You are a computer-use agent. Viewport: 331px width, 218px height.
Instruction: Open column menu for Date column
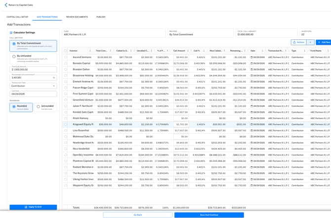tap(262, 51)
